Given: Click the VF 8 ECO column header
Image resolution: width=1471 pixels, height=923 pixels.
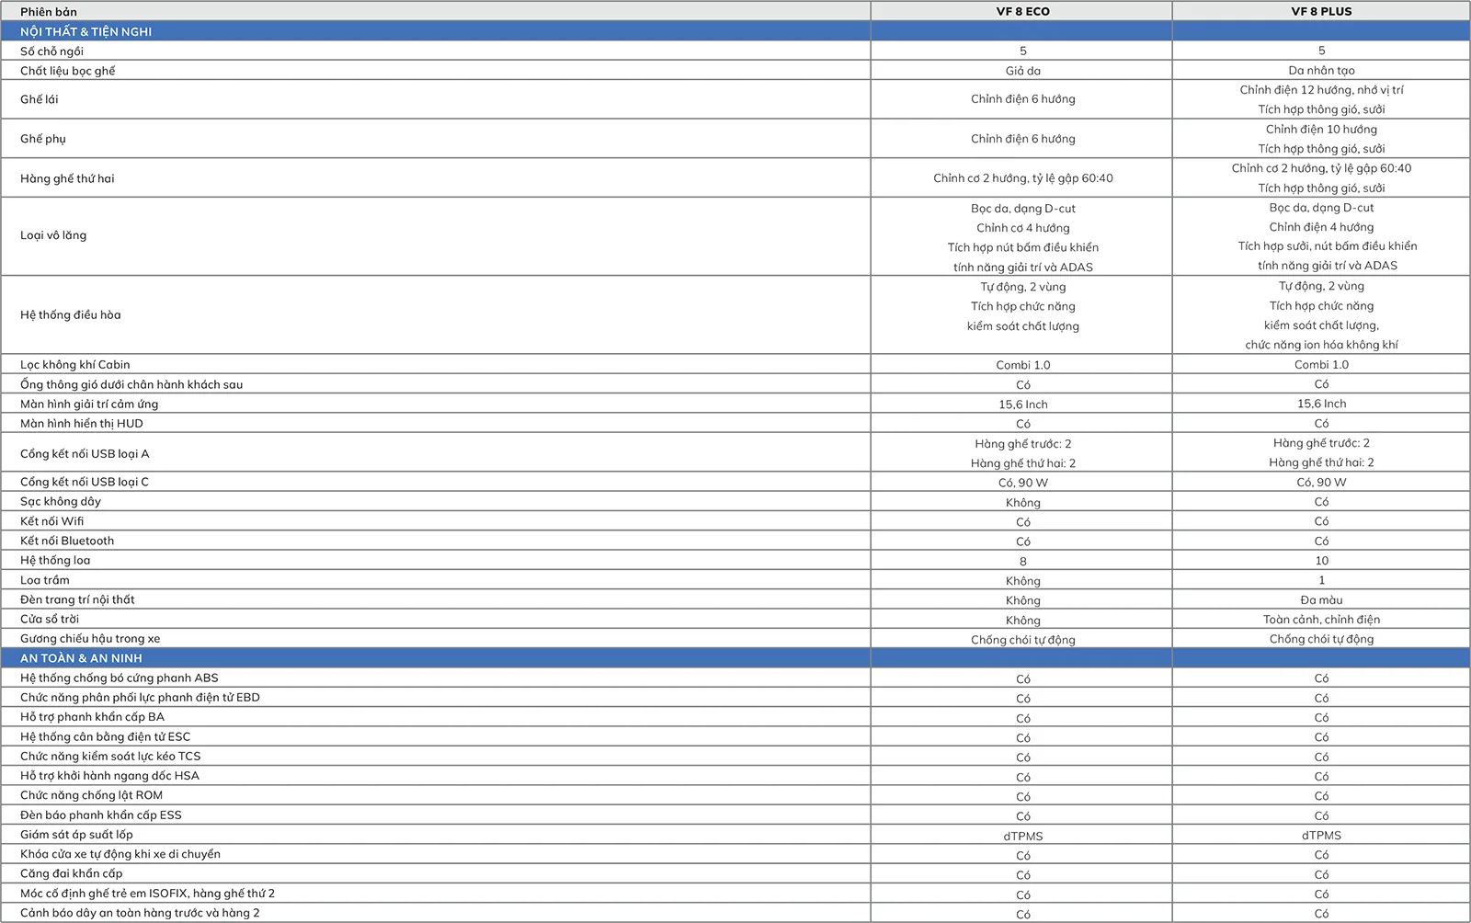Looking at the screenshot, I should [x=1022, y=11].
